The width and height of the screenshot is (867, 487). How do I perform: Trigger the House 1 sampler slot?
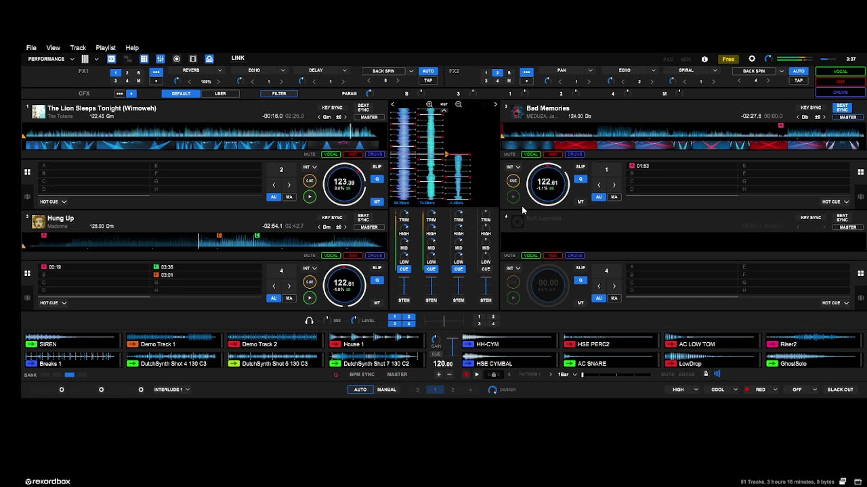[334, 344]
